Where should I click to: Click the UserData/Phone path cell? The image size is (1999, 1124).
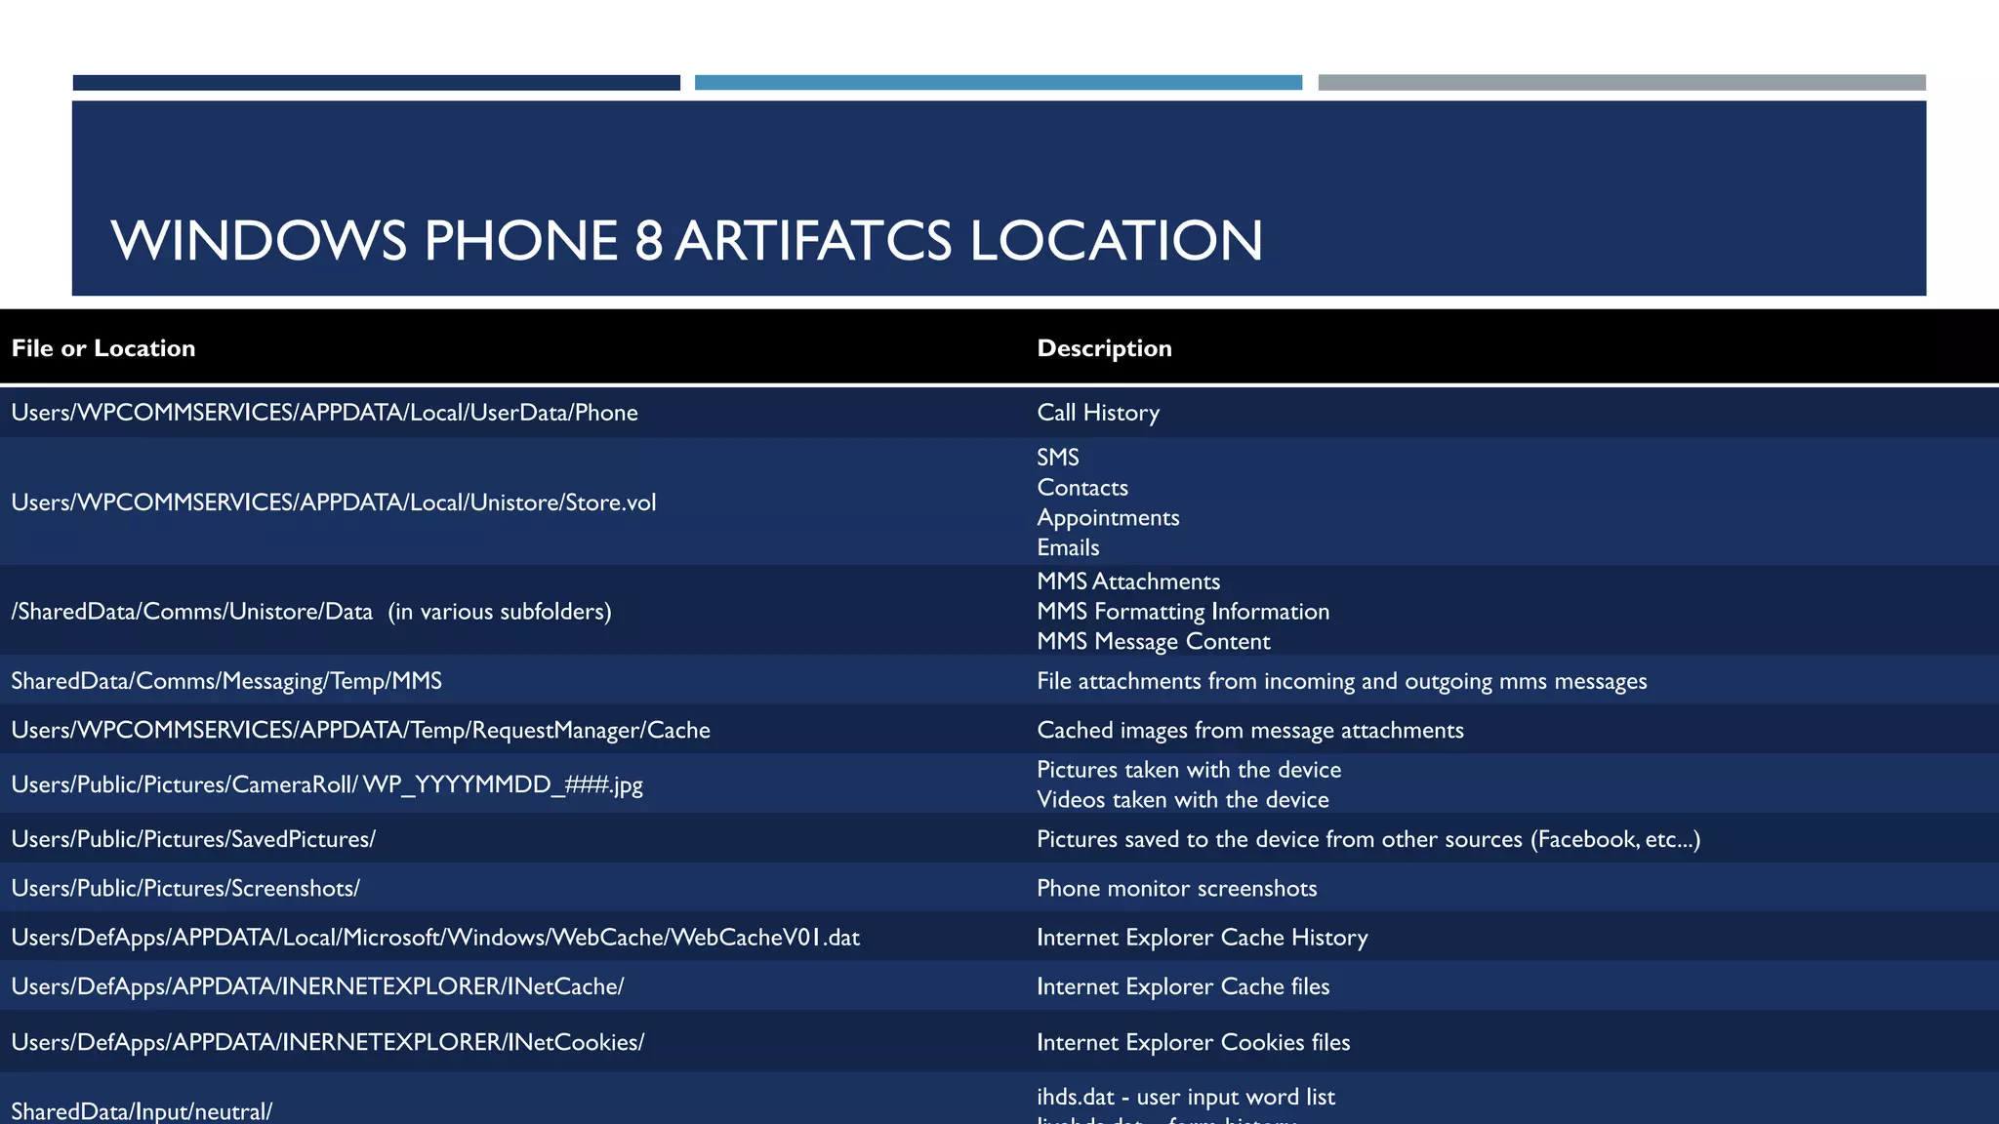coord(324,413)
